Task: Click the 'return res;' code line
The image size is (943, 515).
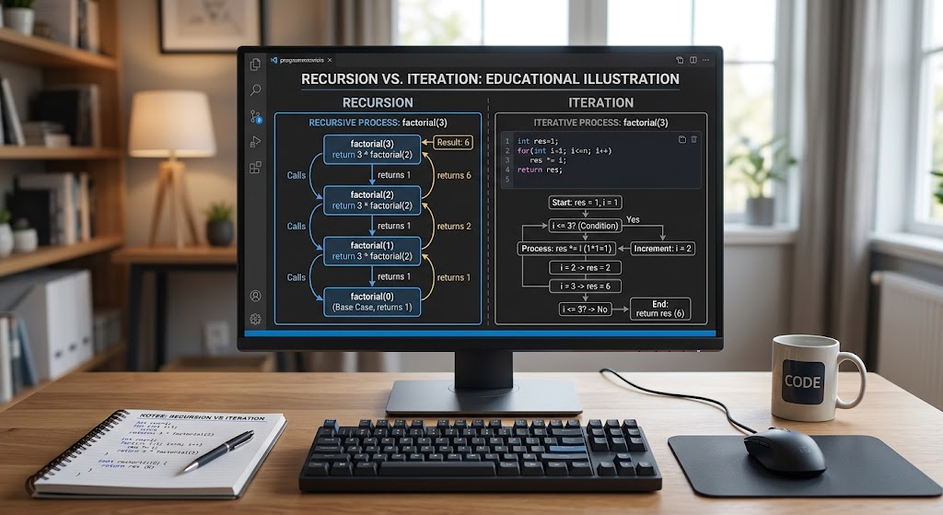Action: (x=540, y=170)
